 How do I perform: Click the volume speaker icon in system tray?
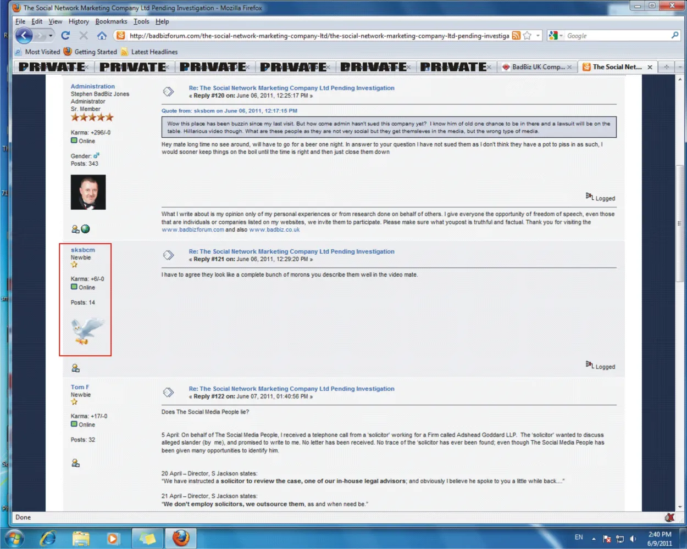(633, 539)
